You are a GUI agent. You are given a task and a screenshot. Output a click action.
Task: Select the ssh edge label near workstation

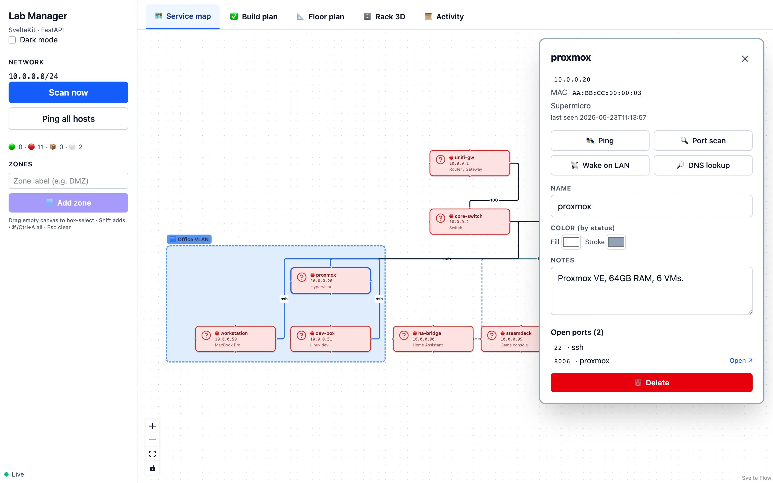(x=284, y=299)
